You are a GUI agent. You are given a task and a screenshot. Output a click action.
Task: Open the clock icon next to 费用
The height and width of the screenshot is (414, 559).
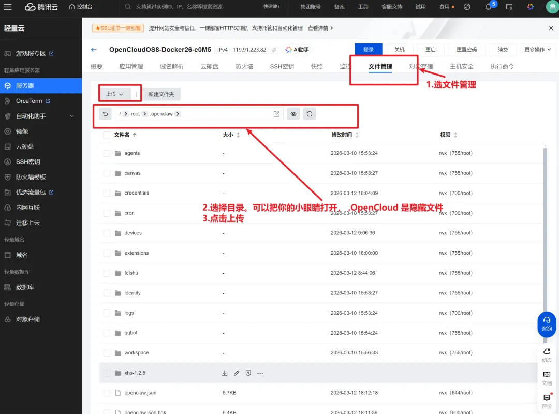click(x=467, y=7)
